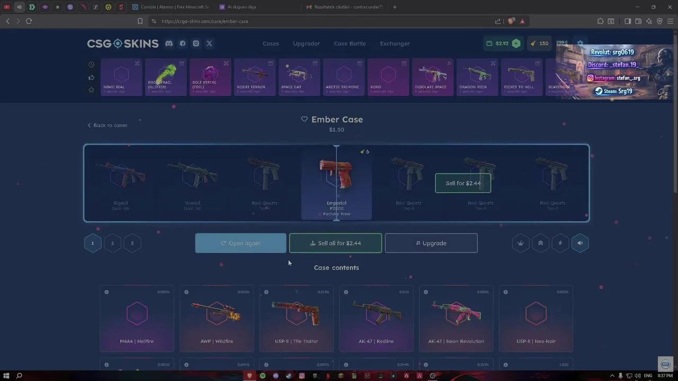Select the won Imperial P2000 item
Screen dimensions: 678x381
(x=336, y=183)
